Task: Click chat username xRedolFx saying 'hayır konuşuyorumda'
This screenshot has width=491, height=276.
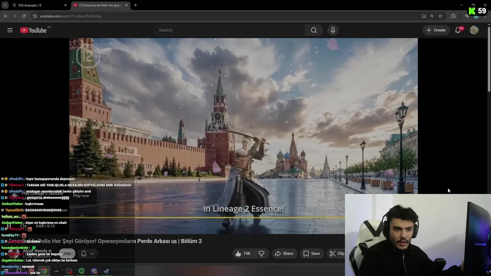Action: click(16, 179)
